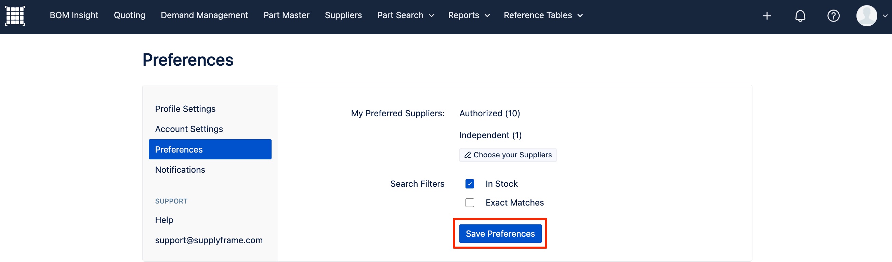Click pencil icon beside Choose your Suppliers
This screenshot has width=892, height=262.
(468, 155)
